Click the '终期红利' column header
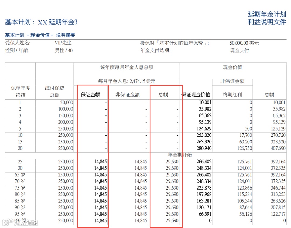This screenshot has width=291, height=228. [x=232, y=95]
